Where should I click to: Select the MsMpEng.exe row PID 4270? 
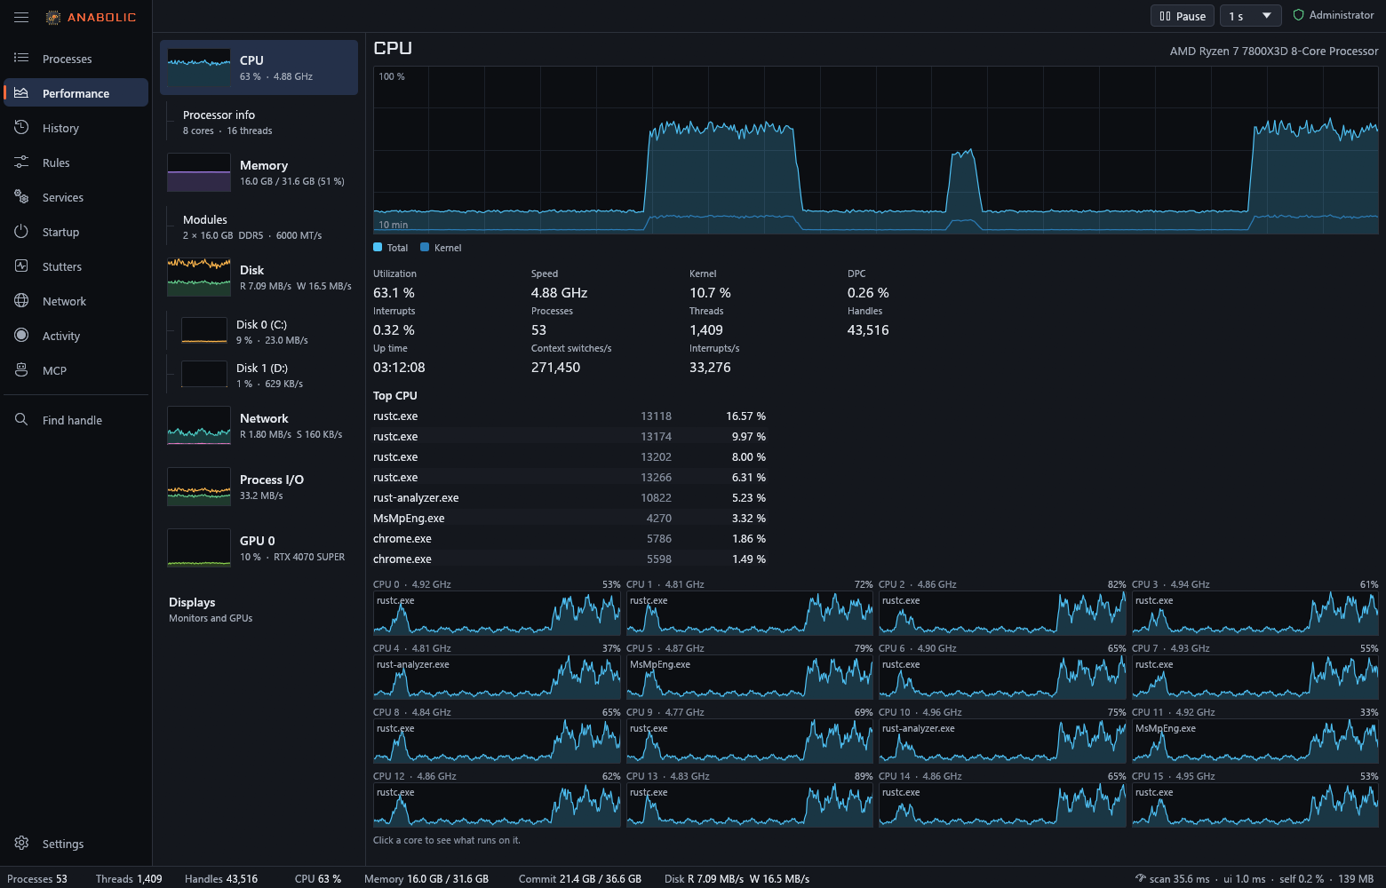click(570, 518)
